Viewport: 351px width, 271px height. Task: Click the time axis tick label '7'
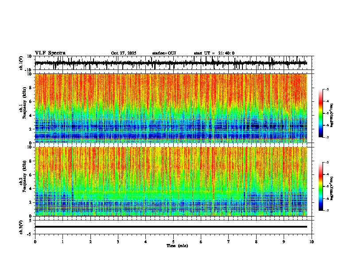(229, 242)
